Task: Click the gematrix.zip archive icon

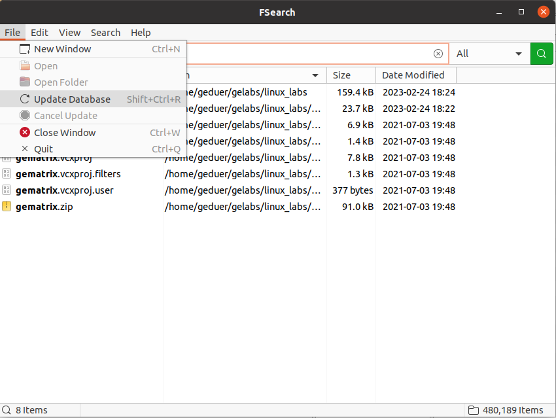Action: [7, 206]
